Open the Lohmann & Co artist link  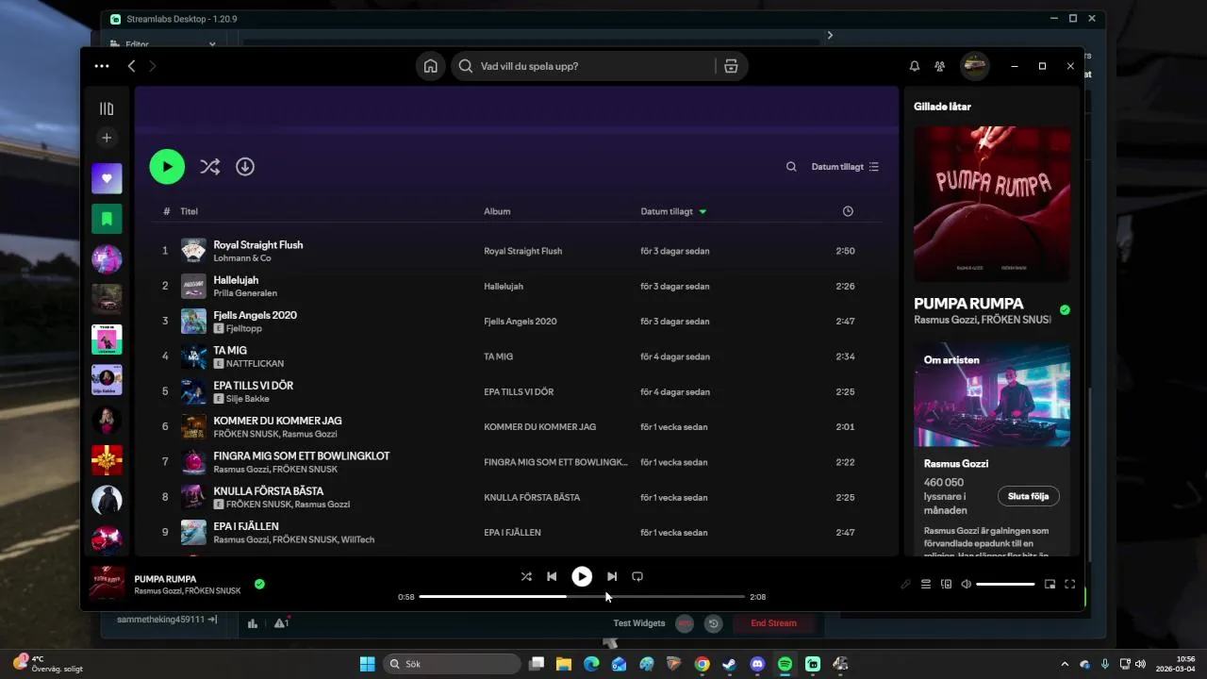point(242,258)
